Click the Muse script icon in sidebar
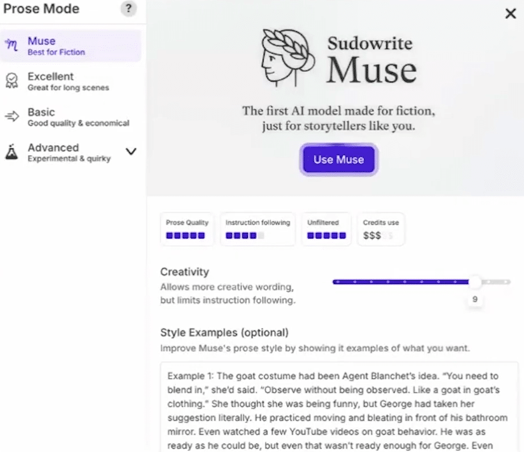The image size is (524, 452). click(12, 45)
